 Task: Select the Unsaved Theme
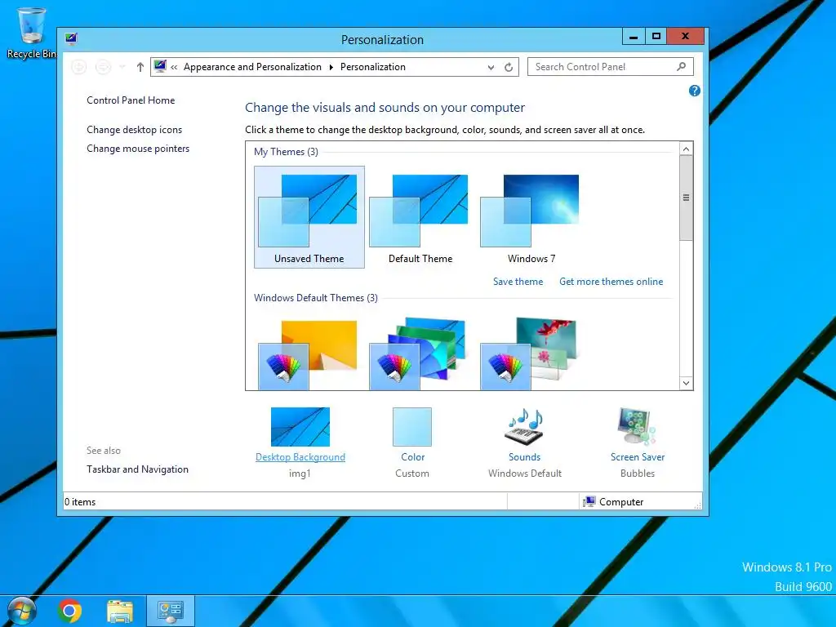(309, 217)
